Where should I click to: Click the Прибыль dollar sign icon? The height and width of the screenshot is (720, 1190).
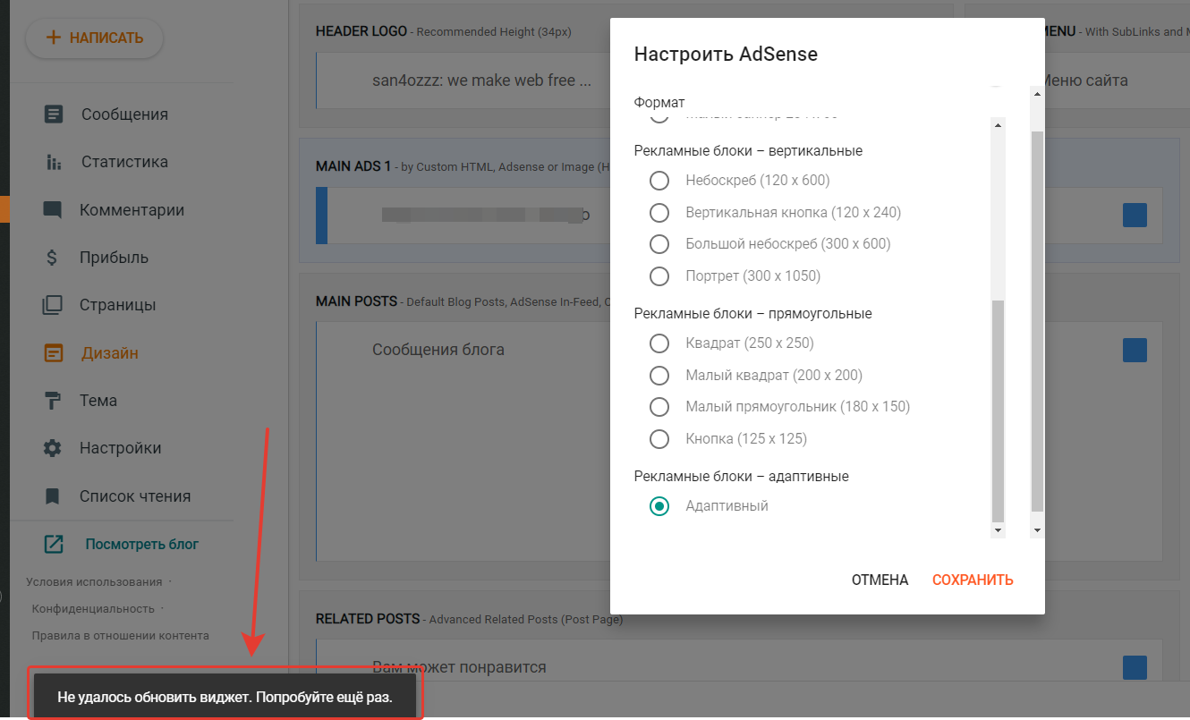click(x=52, y=258)
